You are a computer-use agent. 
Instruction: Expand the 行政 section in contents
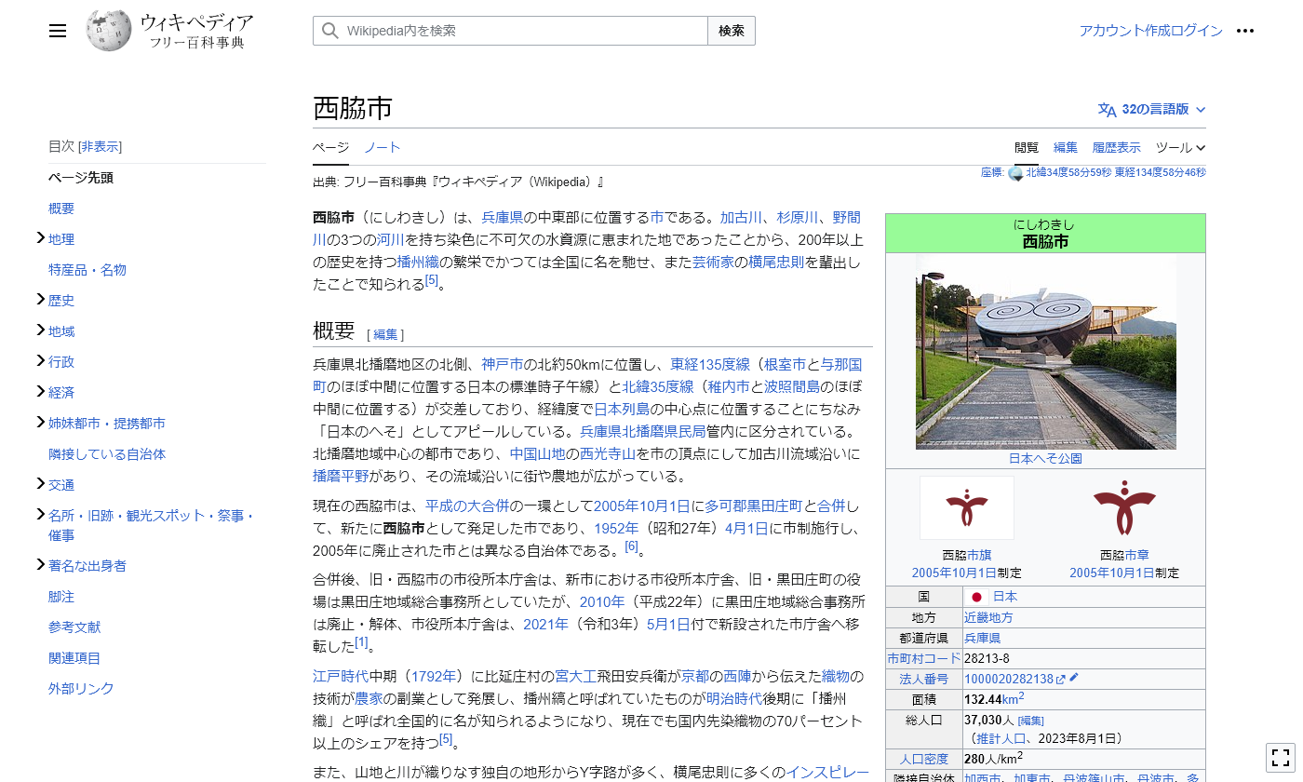[x=40, y=361]
